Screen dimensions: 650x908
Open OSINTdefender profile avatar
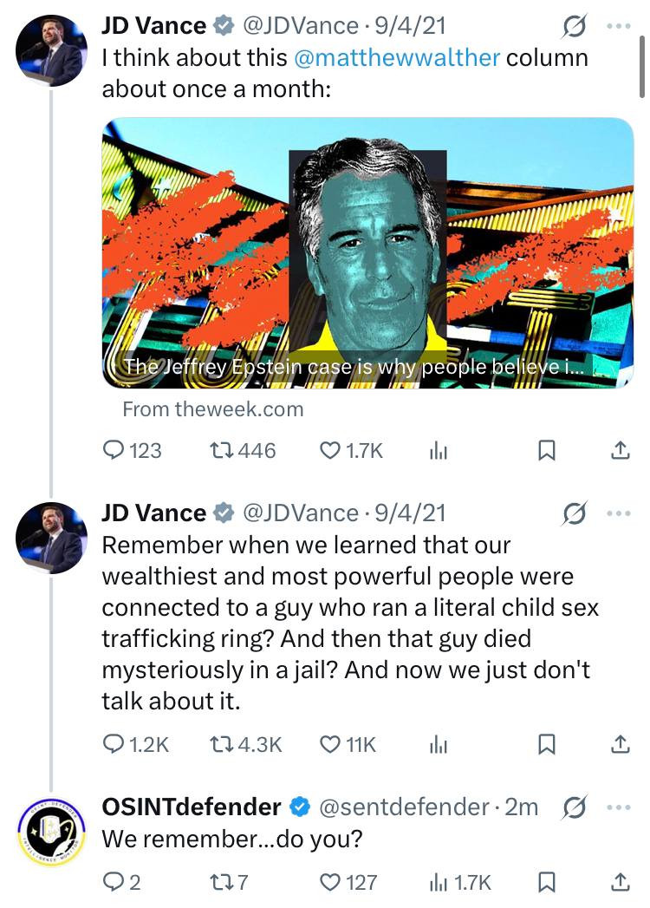click(x=51, y=830)
